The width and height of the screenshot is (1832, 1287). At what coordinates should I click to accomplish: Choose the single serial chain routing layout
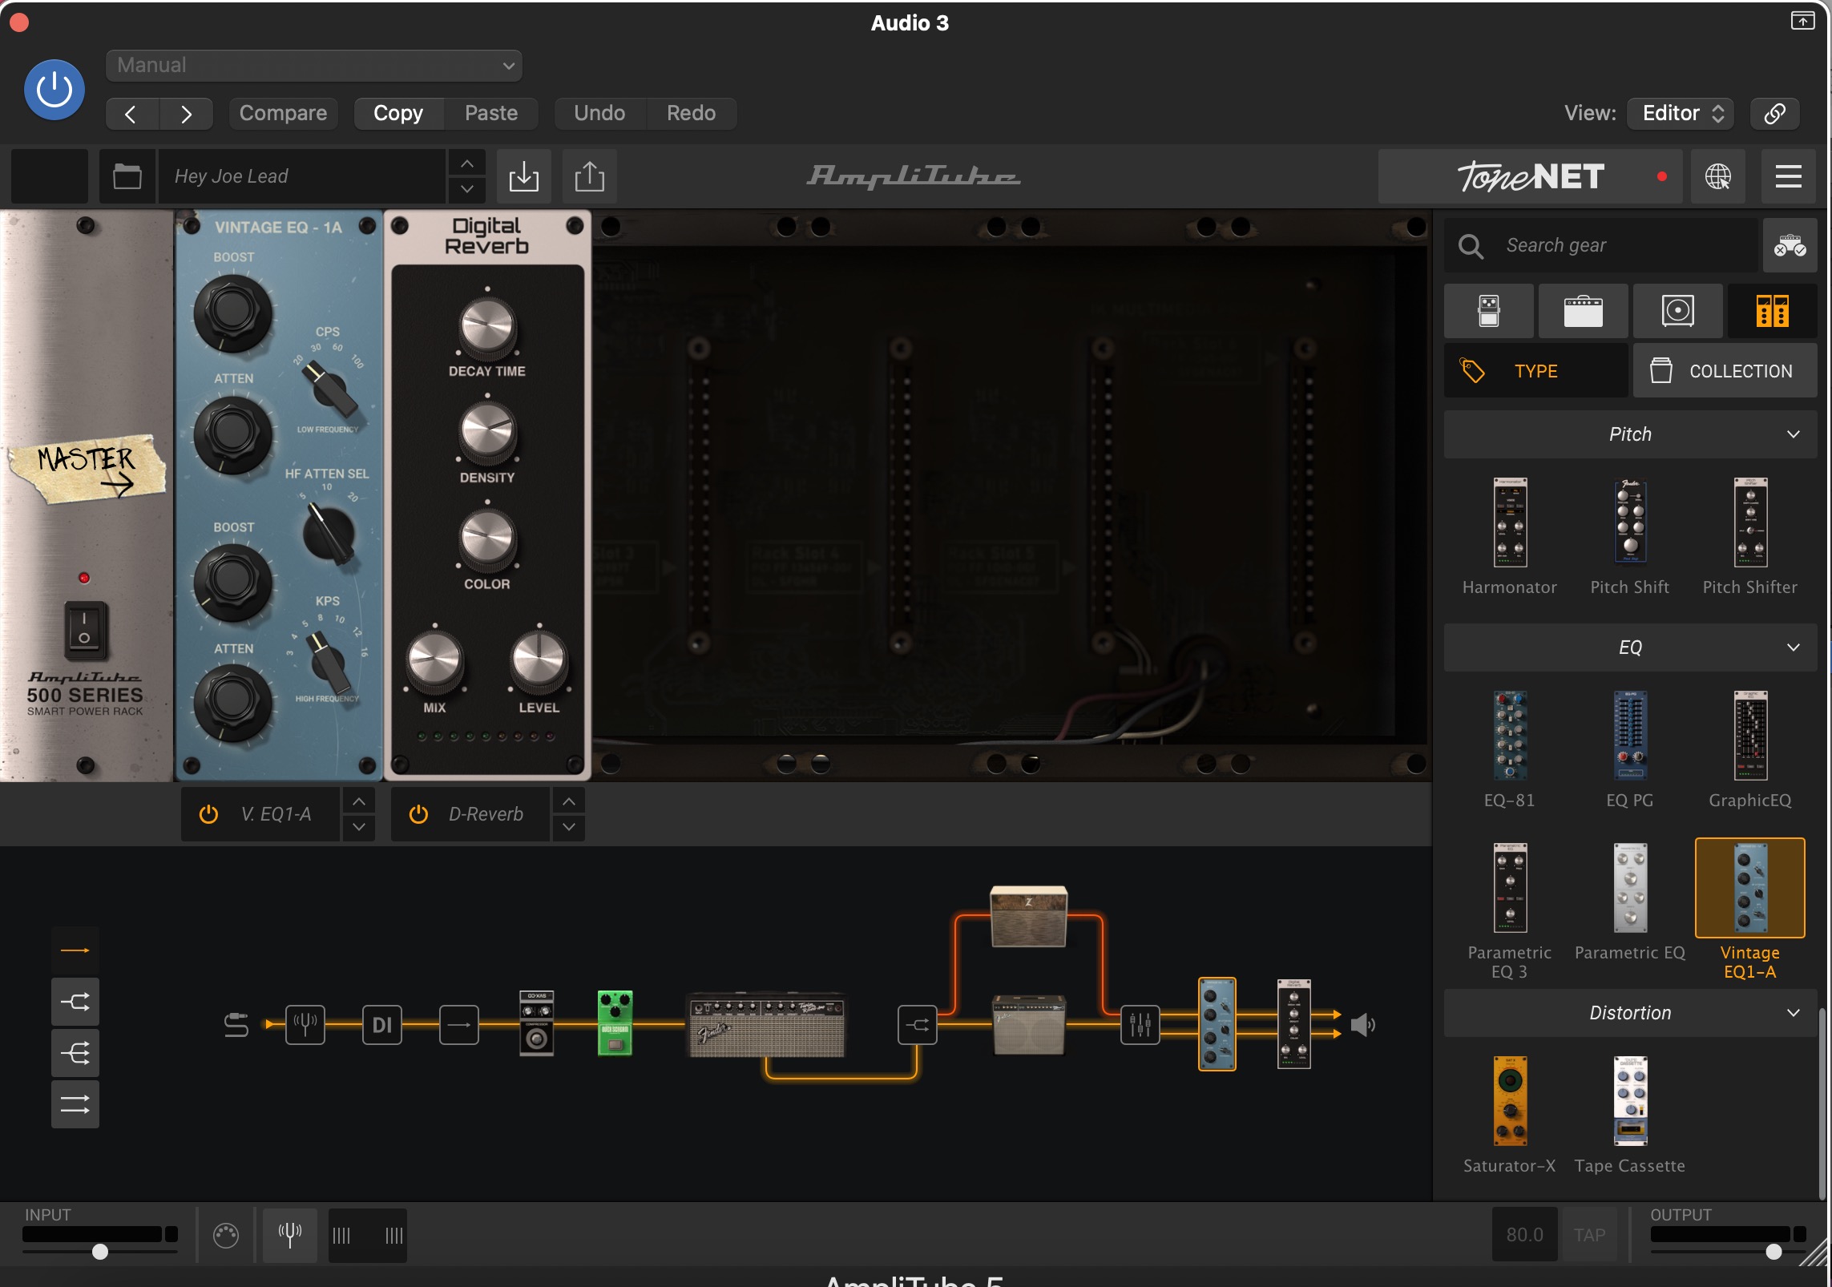(x=75, y=950)
